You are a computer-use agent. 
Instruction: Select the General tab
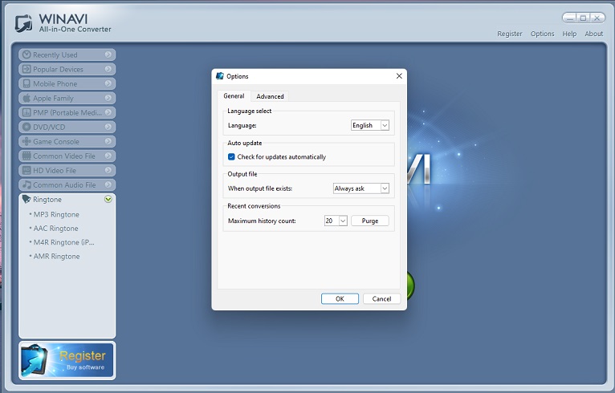234,96
